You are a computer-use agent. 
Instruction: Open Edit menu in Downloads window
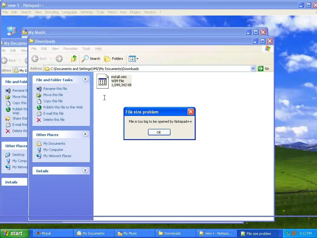(x=44, y=49)
